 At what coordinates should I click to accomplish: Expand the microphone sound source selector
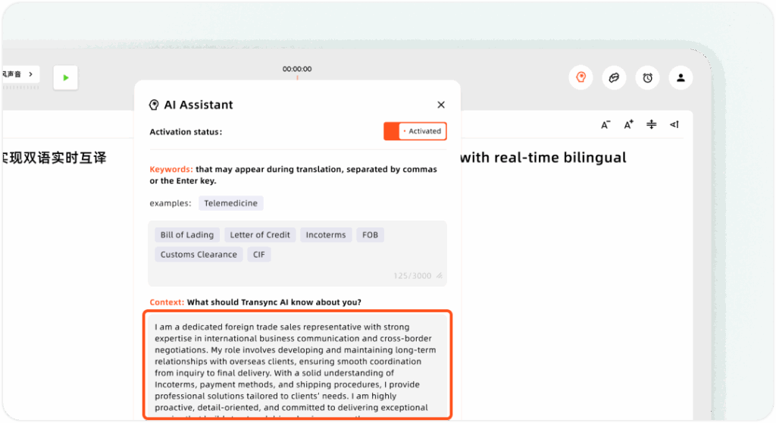20,74
